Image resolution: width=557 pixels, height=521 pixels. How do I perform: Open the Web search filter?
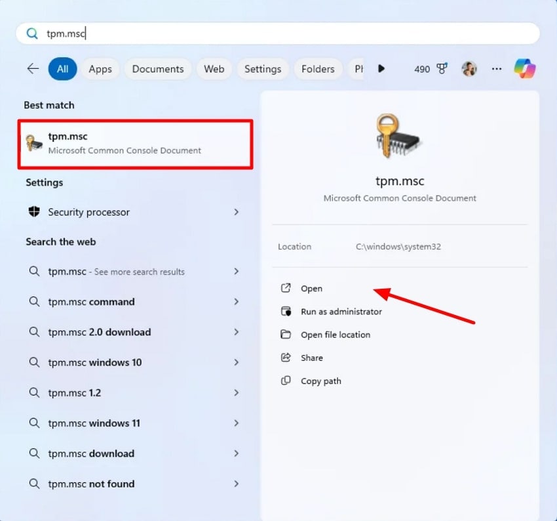click(214, 68)
